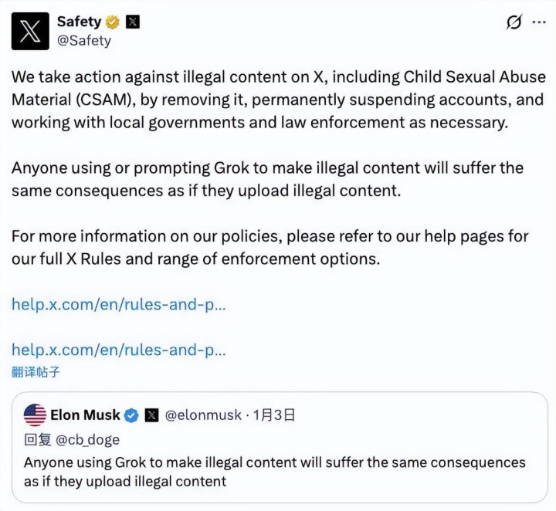Click the paragraph mentioning CSAM removal

pyautogui.click(x=278, y=100)
